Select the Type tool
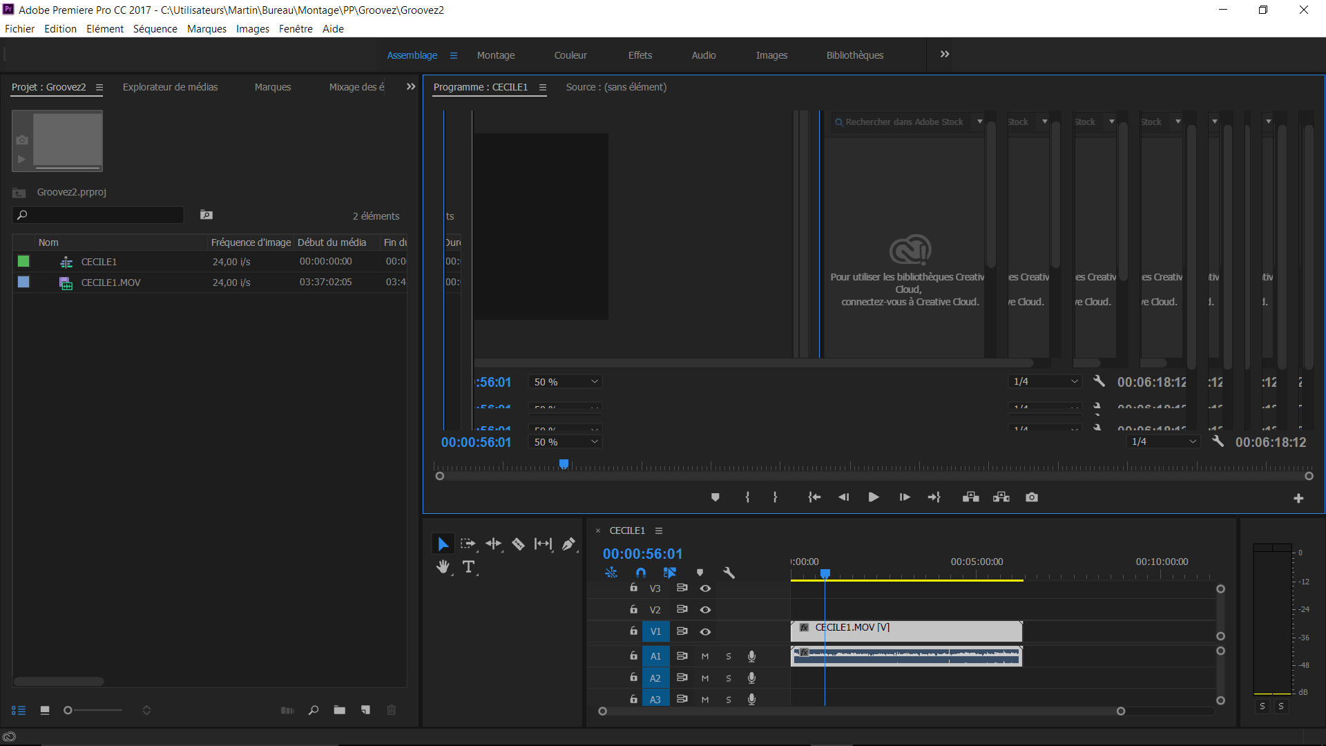 [468, 567]
